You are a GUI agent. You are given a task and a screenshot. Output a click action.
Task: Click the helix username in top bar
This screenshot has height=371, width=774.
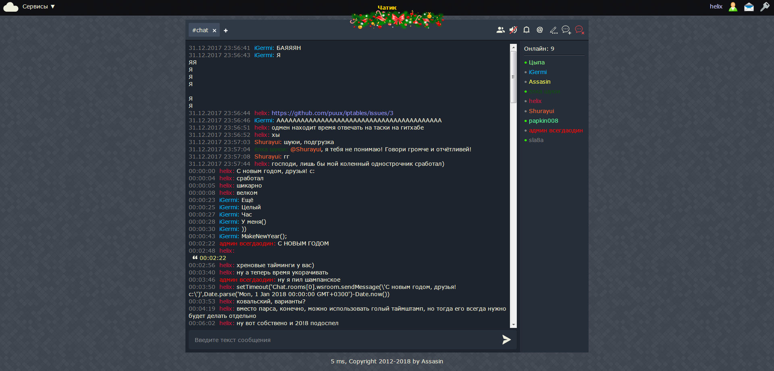tap(716, 7)
